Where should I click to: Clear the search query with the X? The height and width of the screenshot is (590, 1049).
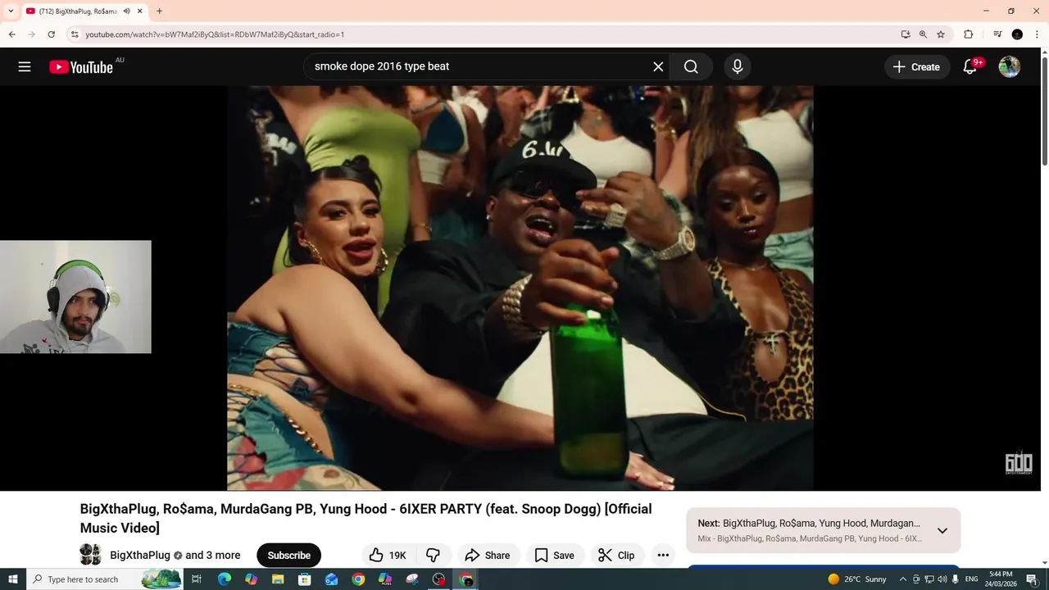pyautogui.click(x=658, y=66)
